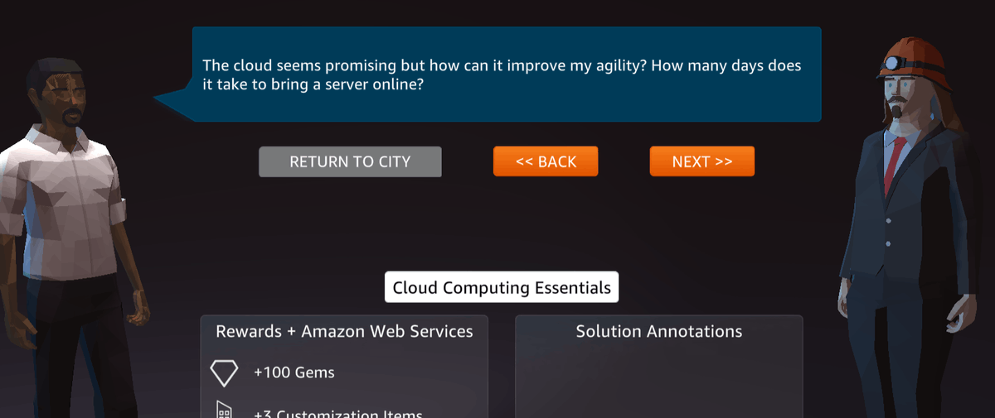Go back with the << BACK button
The image size is (995, 418).
546,161
